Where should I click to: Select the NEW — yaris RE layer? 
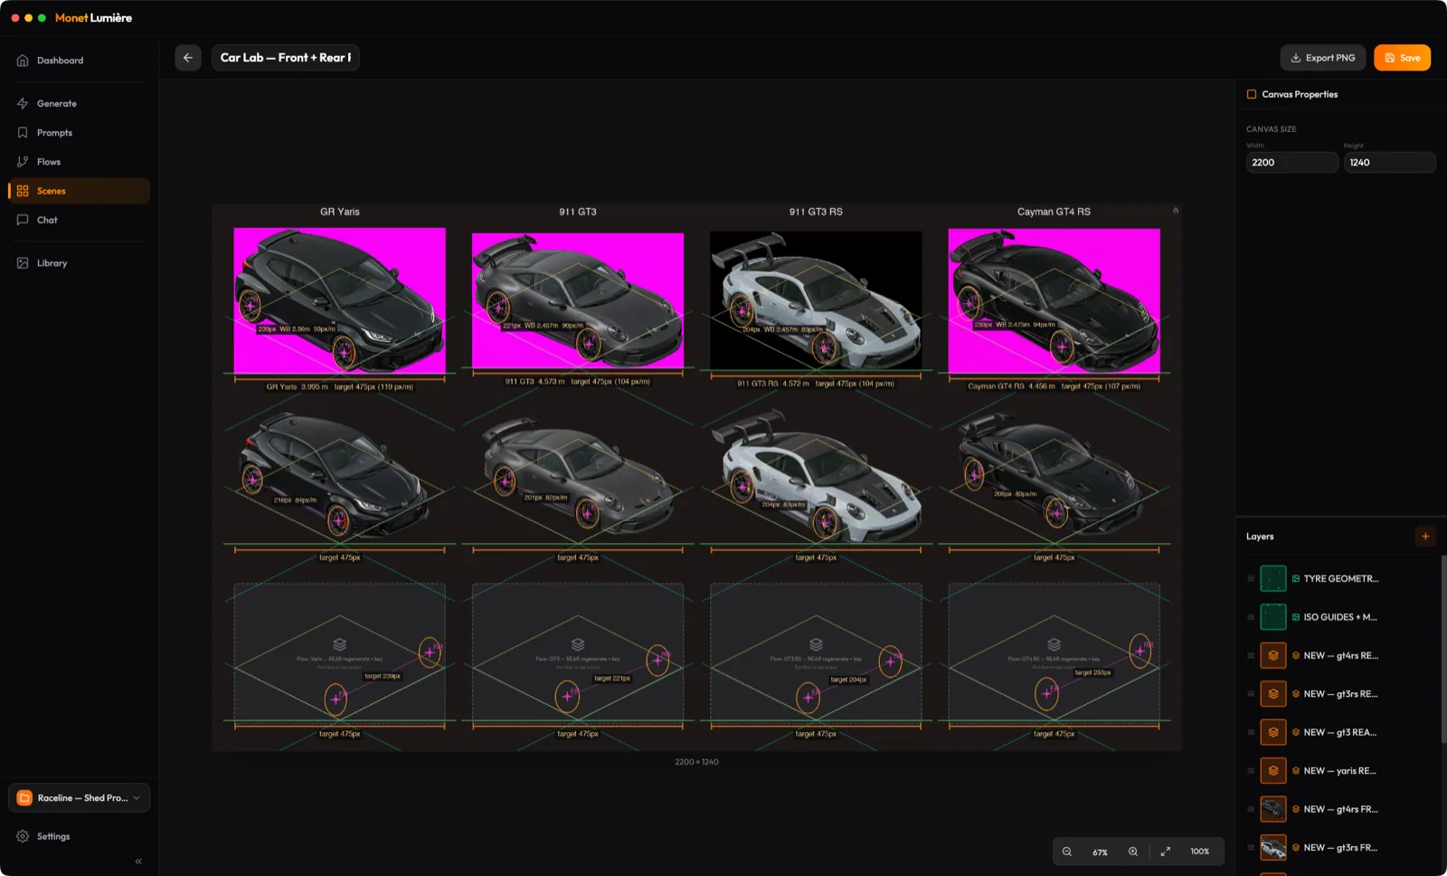pos(1340,771)
